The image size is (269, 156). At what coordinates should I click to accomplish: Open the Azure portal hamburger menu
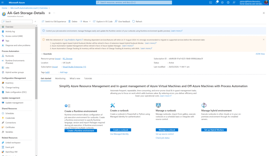pos(3,3)
